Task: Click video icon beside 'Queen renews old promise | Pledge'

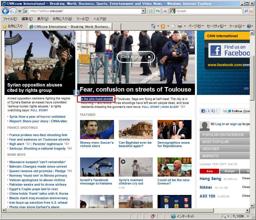Action: pyautogui.click(x=70, y=171)
